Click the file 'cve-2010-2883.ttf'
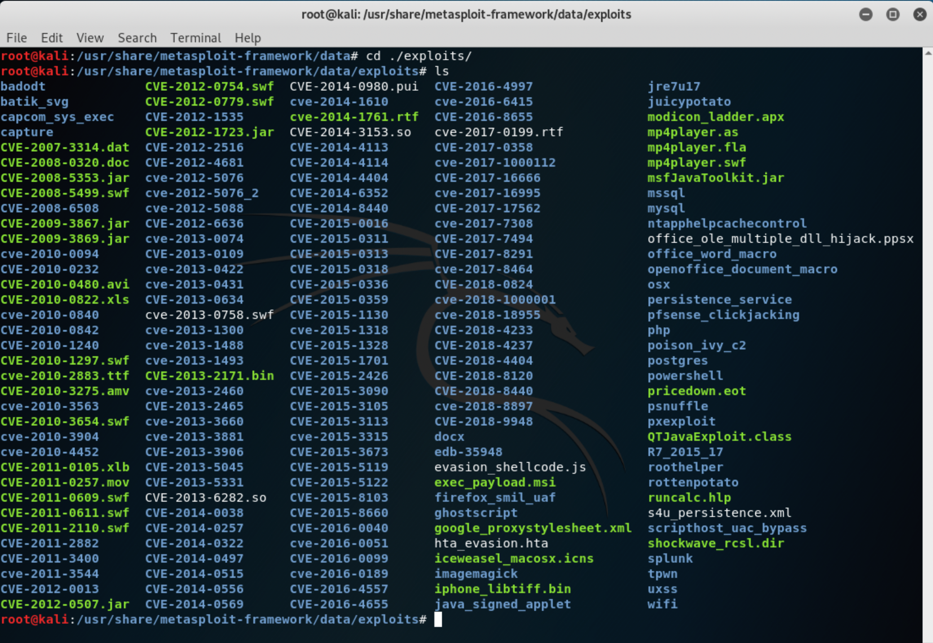 point(65,376)
